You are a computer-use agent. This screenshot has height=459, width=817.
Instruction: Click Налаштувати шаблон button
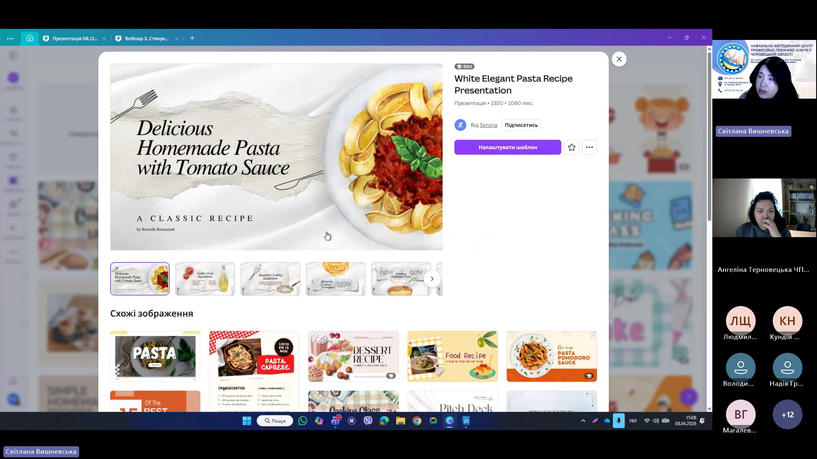point(507,147)
